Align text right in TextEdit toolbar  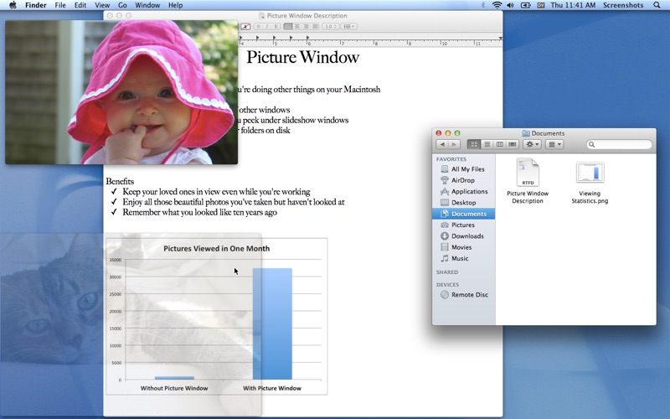pyautogui.click(x=306, y=27)
